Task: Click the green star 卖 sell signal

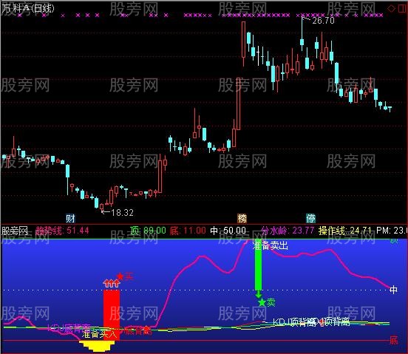Action: click(x=266, y=302)
